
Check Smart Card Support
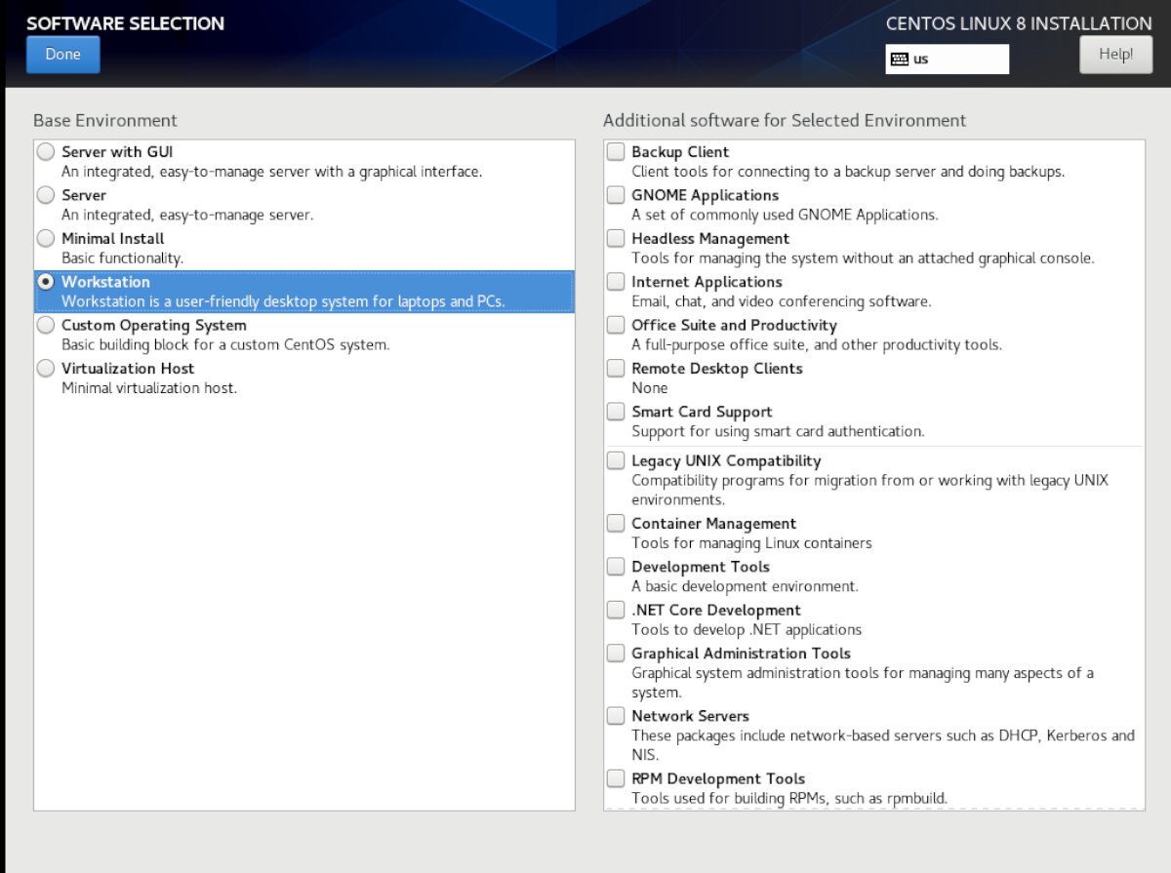[x=616, y=411]
